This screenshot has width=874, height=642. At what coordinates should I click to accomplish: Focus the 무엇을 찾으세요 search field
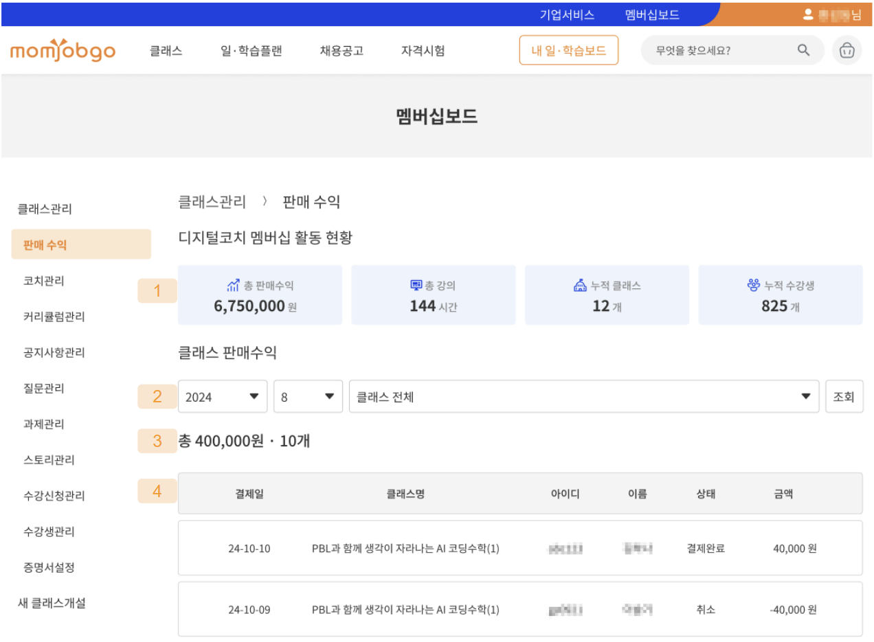coord(718,51)
